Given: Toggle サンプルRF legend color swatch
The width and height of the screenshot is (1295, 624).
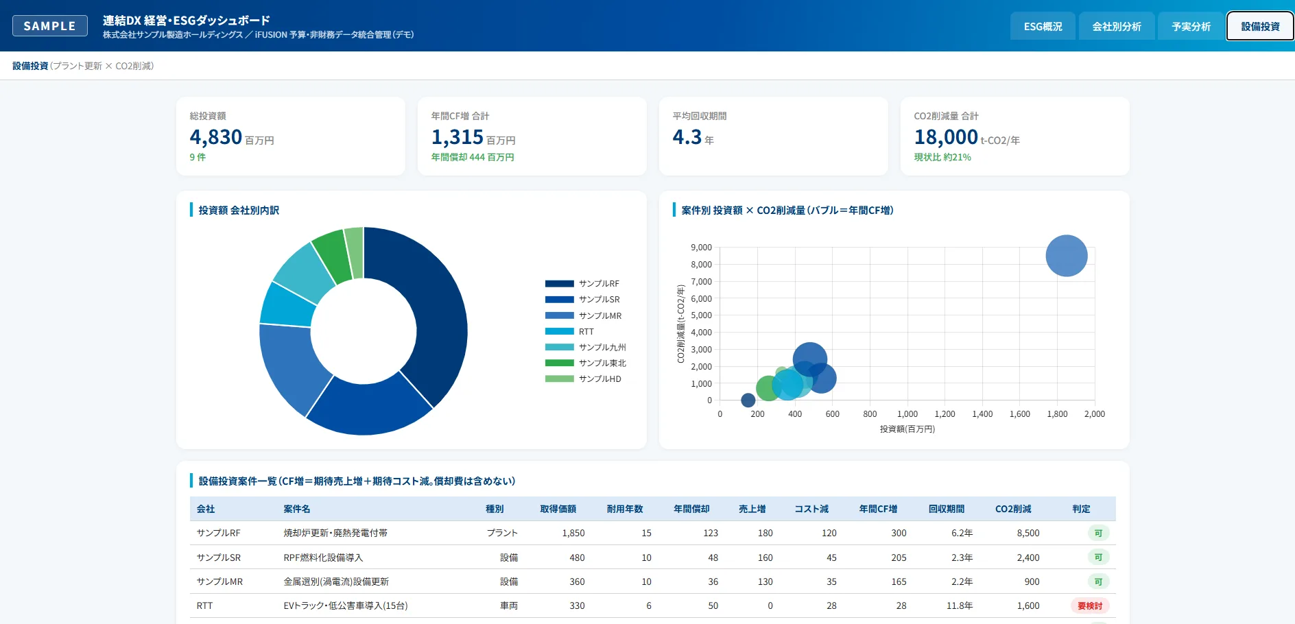Looking at the screenshot, I should (560, 283).
